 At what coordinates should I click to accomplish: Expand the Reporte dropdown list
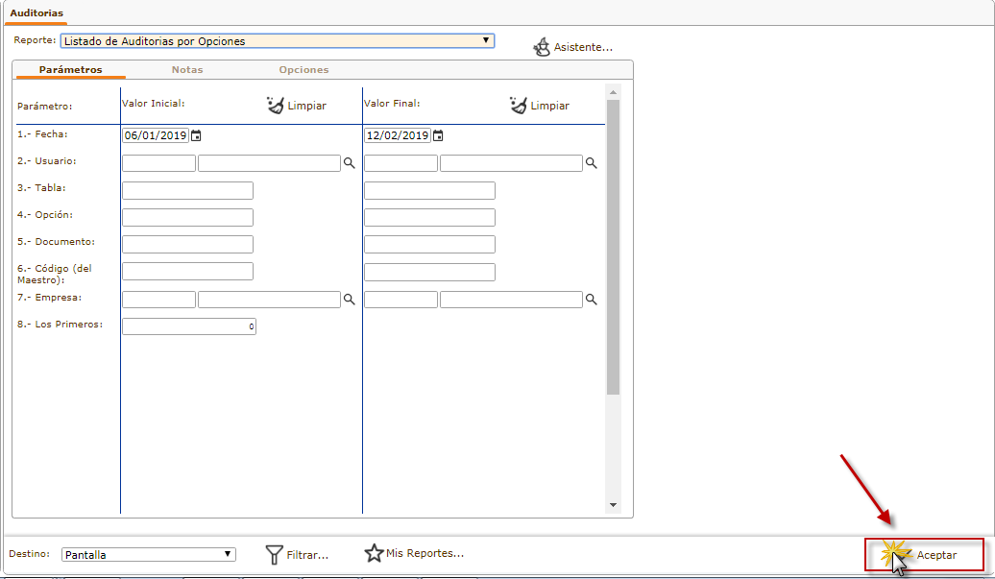486,41
